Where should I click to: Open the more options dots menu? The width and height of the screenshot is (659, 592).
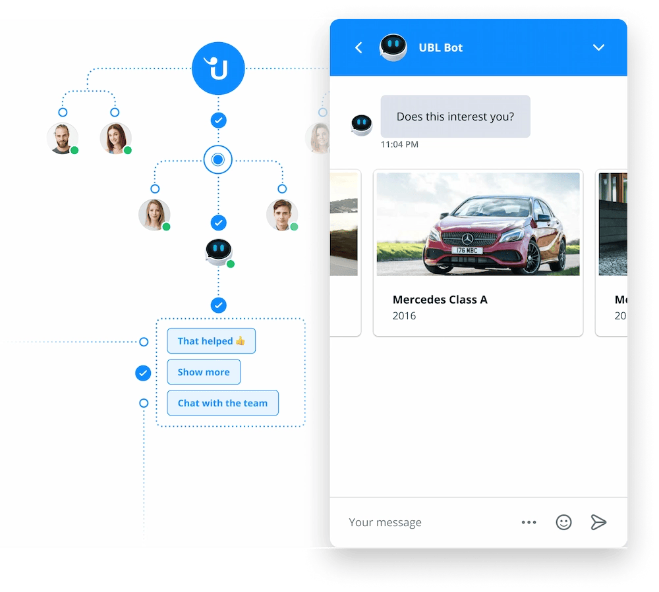[529, 522]
